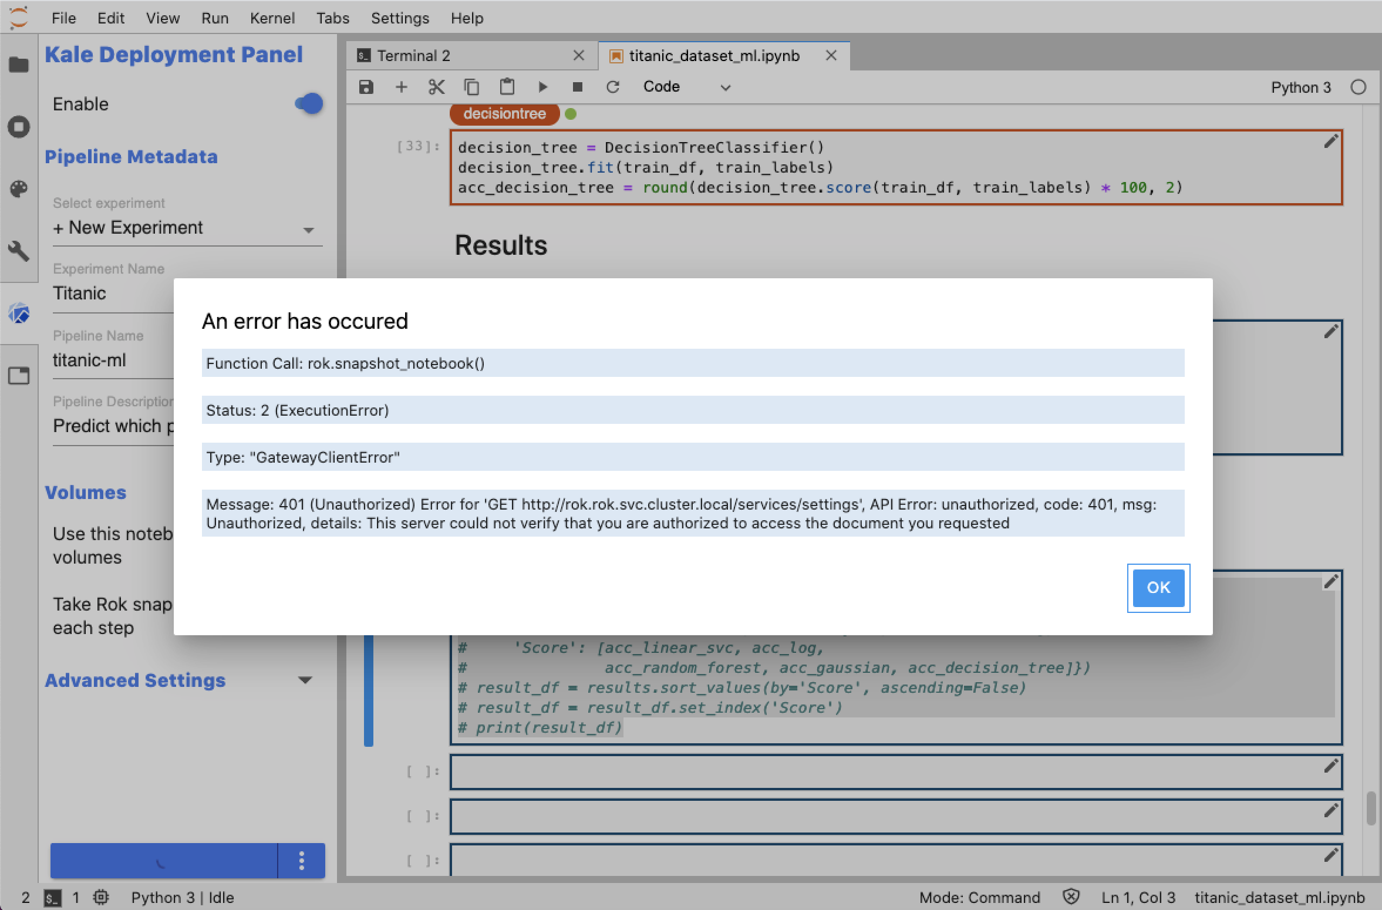Image resolution: width=1382 pixels, height=910 pixels.
Task: Click the decisiontree cell tag label
Action: coord(504,114)
